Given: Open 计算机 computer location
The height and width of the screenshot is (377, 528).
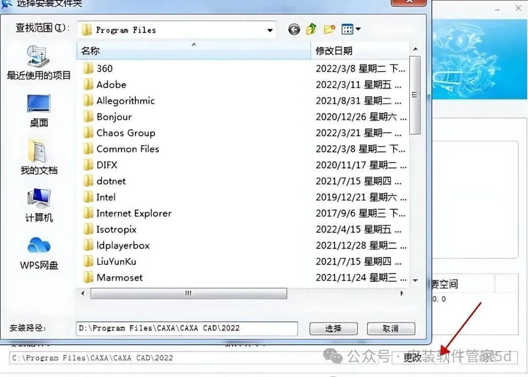Looking at the screenshot, I should tap(39, 206).
